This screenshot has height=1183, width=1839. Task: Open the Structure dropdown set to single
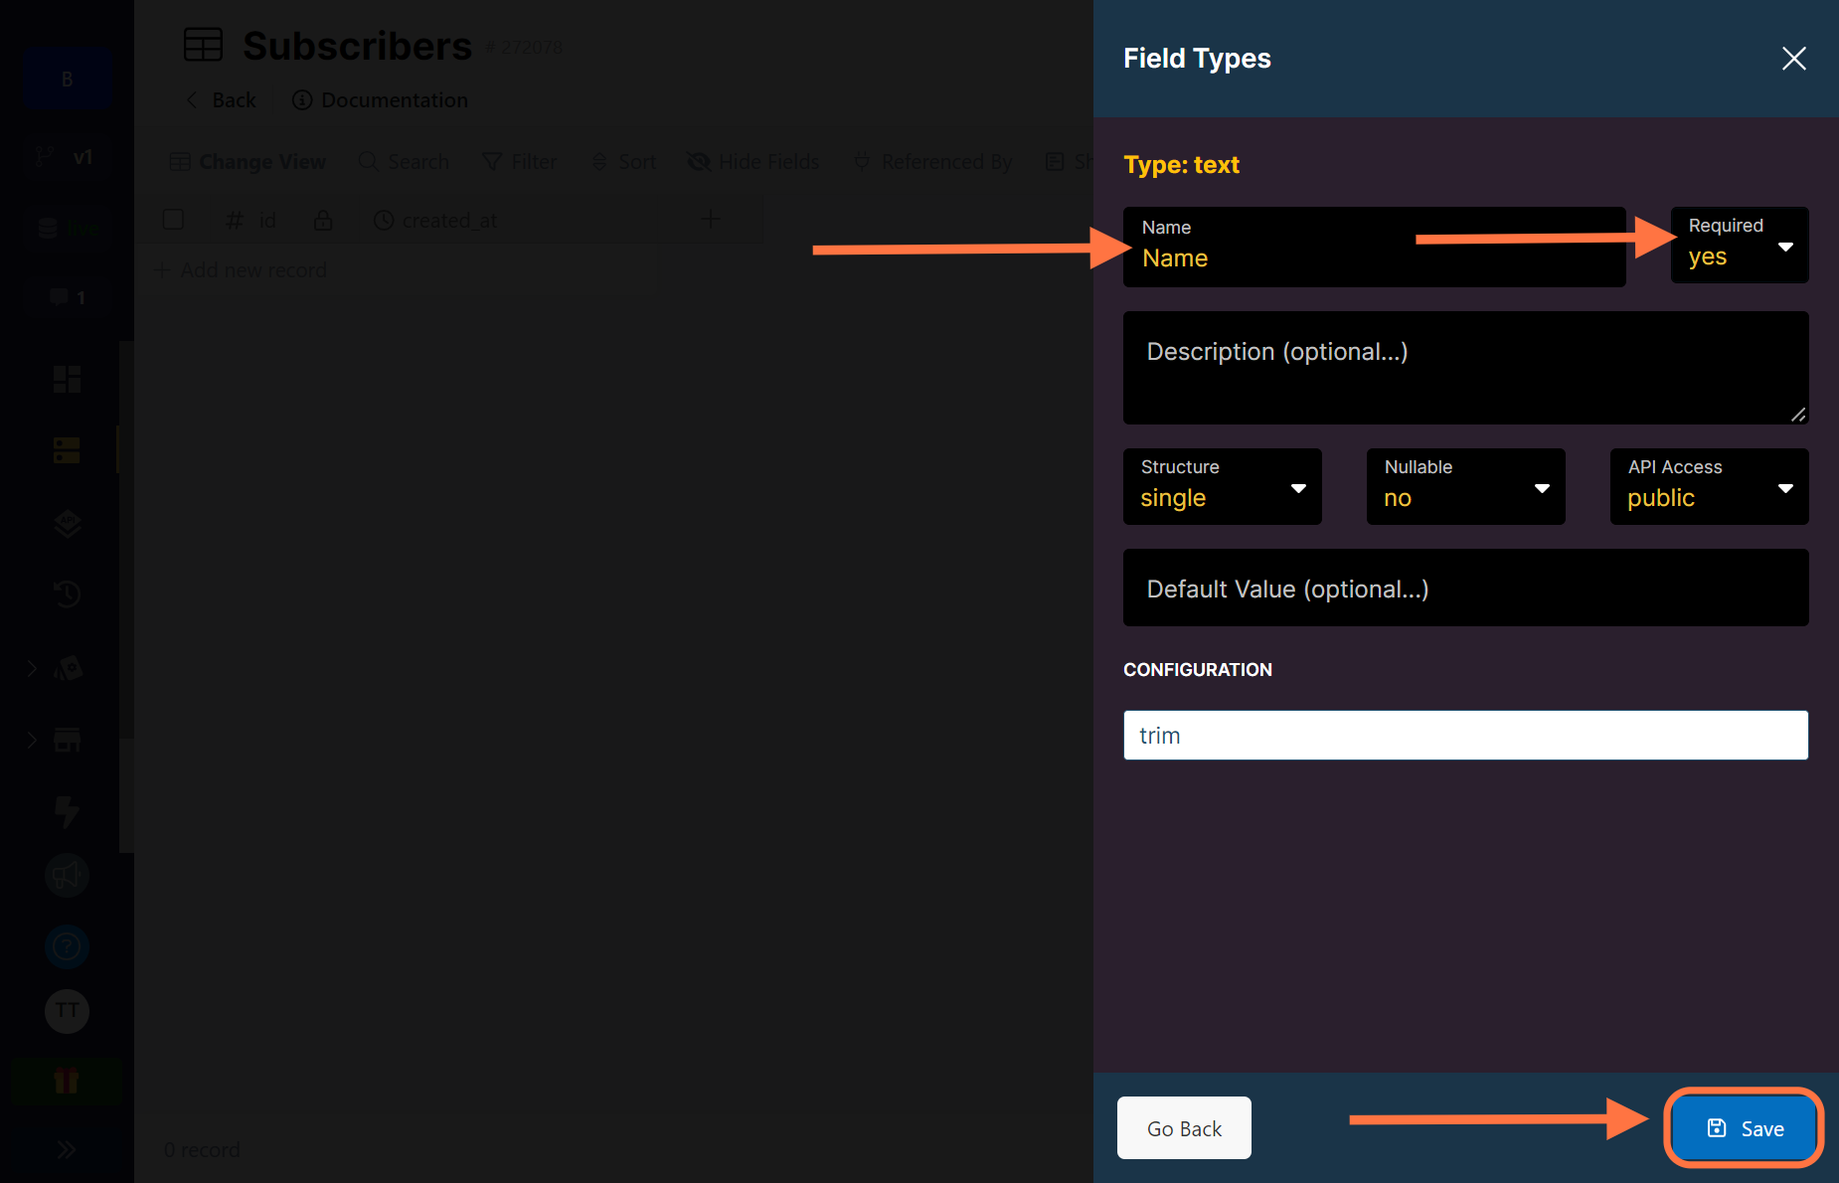1222,486
